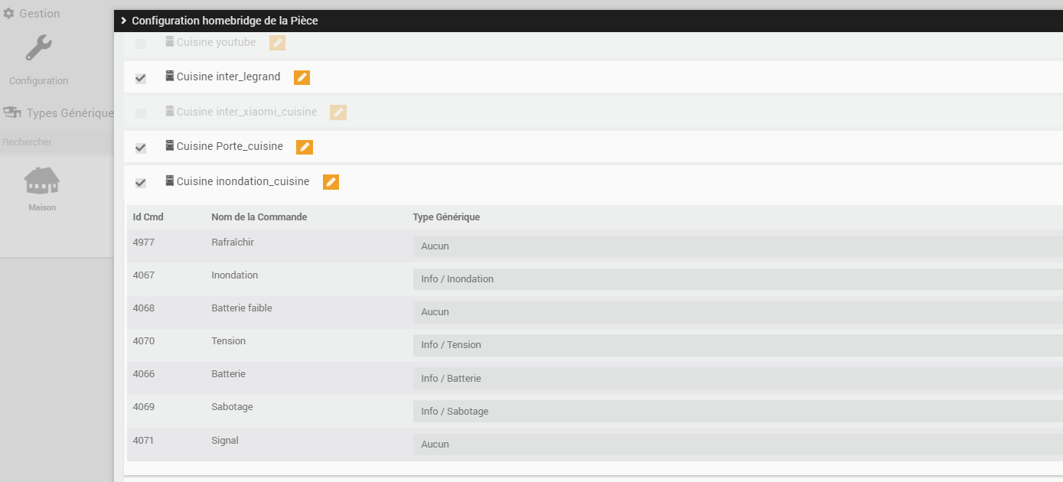Click the Sabotage command name
Image resolution: width=1063 pixels, height=482 pixels.
point(232,407)
